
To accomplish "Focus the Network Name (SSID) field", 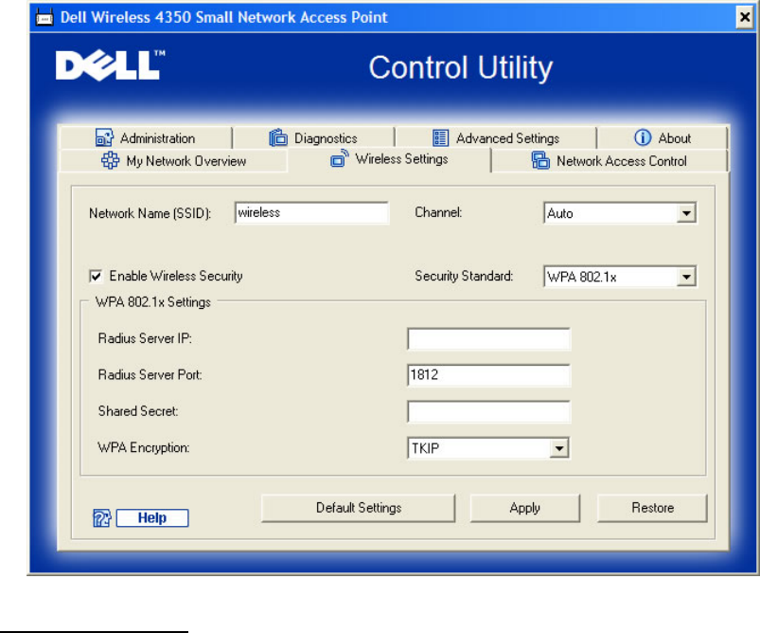I will 311,212.
